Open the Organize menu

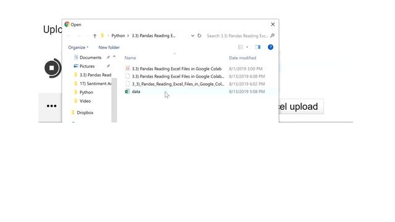tap(78, 47)
